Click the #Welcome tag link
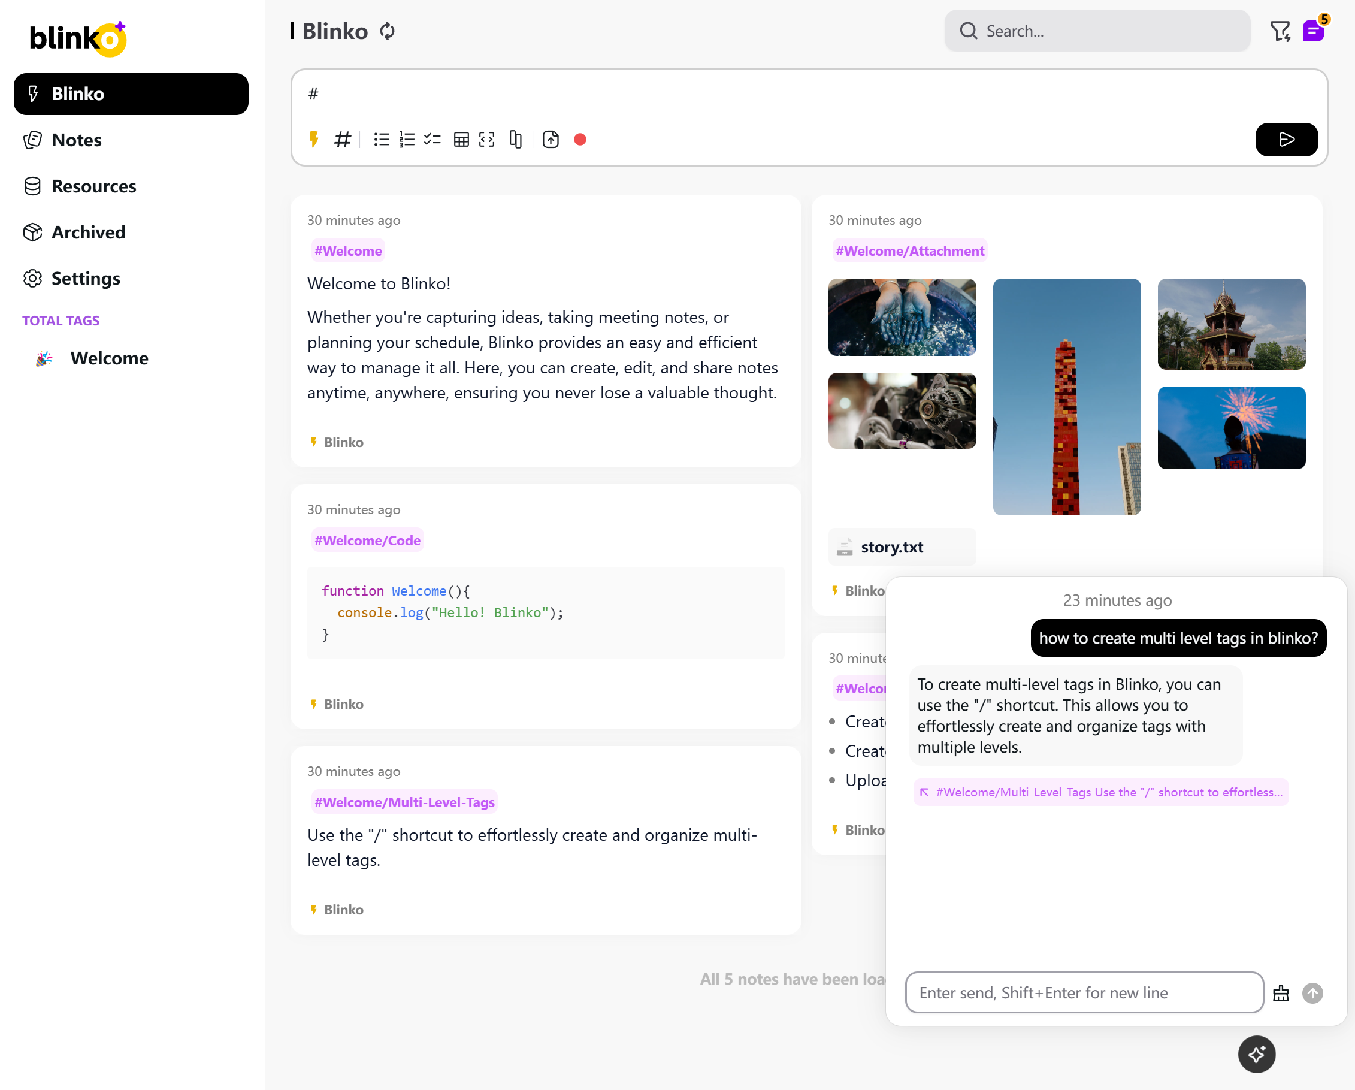 [347, 251]
